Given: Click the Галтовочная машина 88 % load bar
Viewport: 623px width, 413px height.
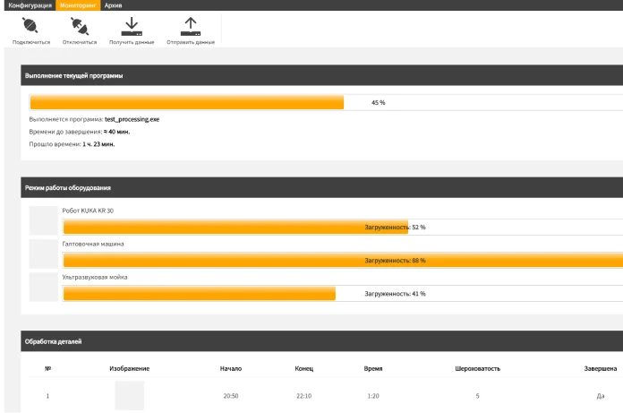Looking at the screenshot, I should pyautogui.click(x=344, y=261).
